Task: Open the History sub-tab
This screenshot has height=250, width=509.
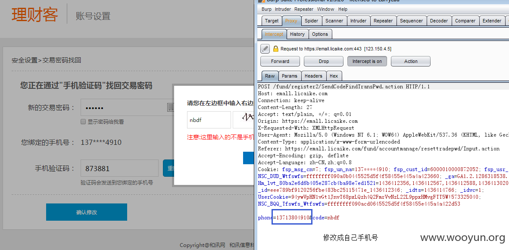Action: click(297, 34)
